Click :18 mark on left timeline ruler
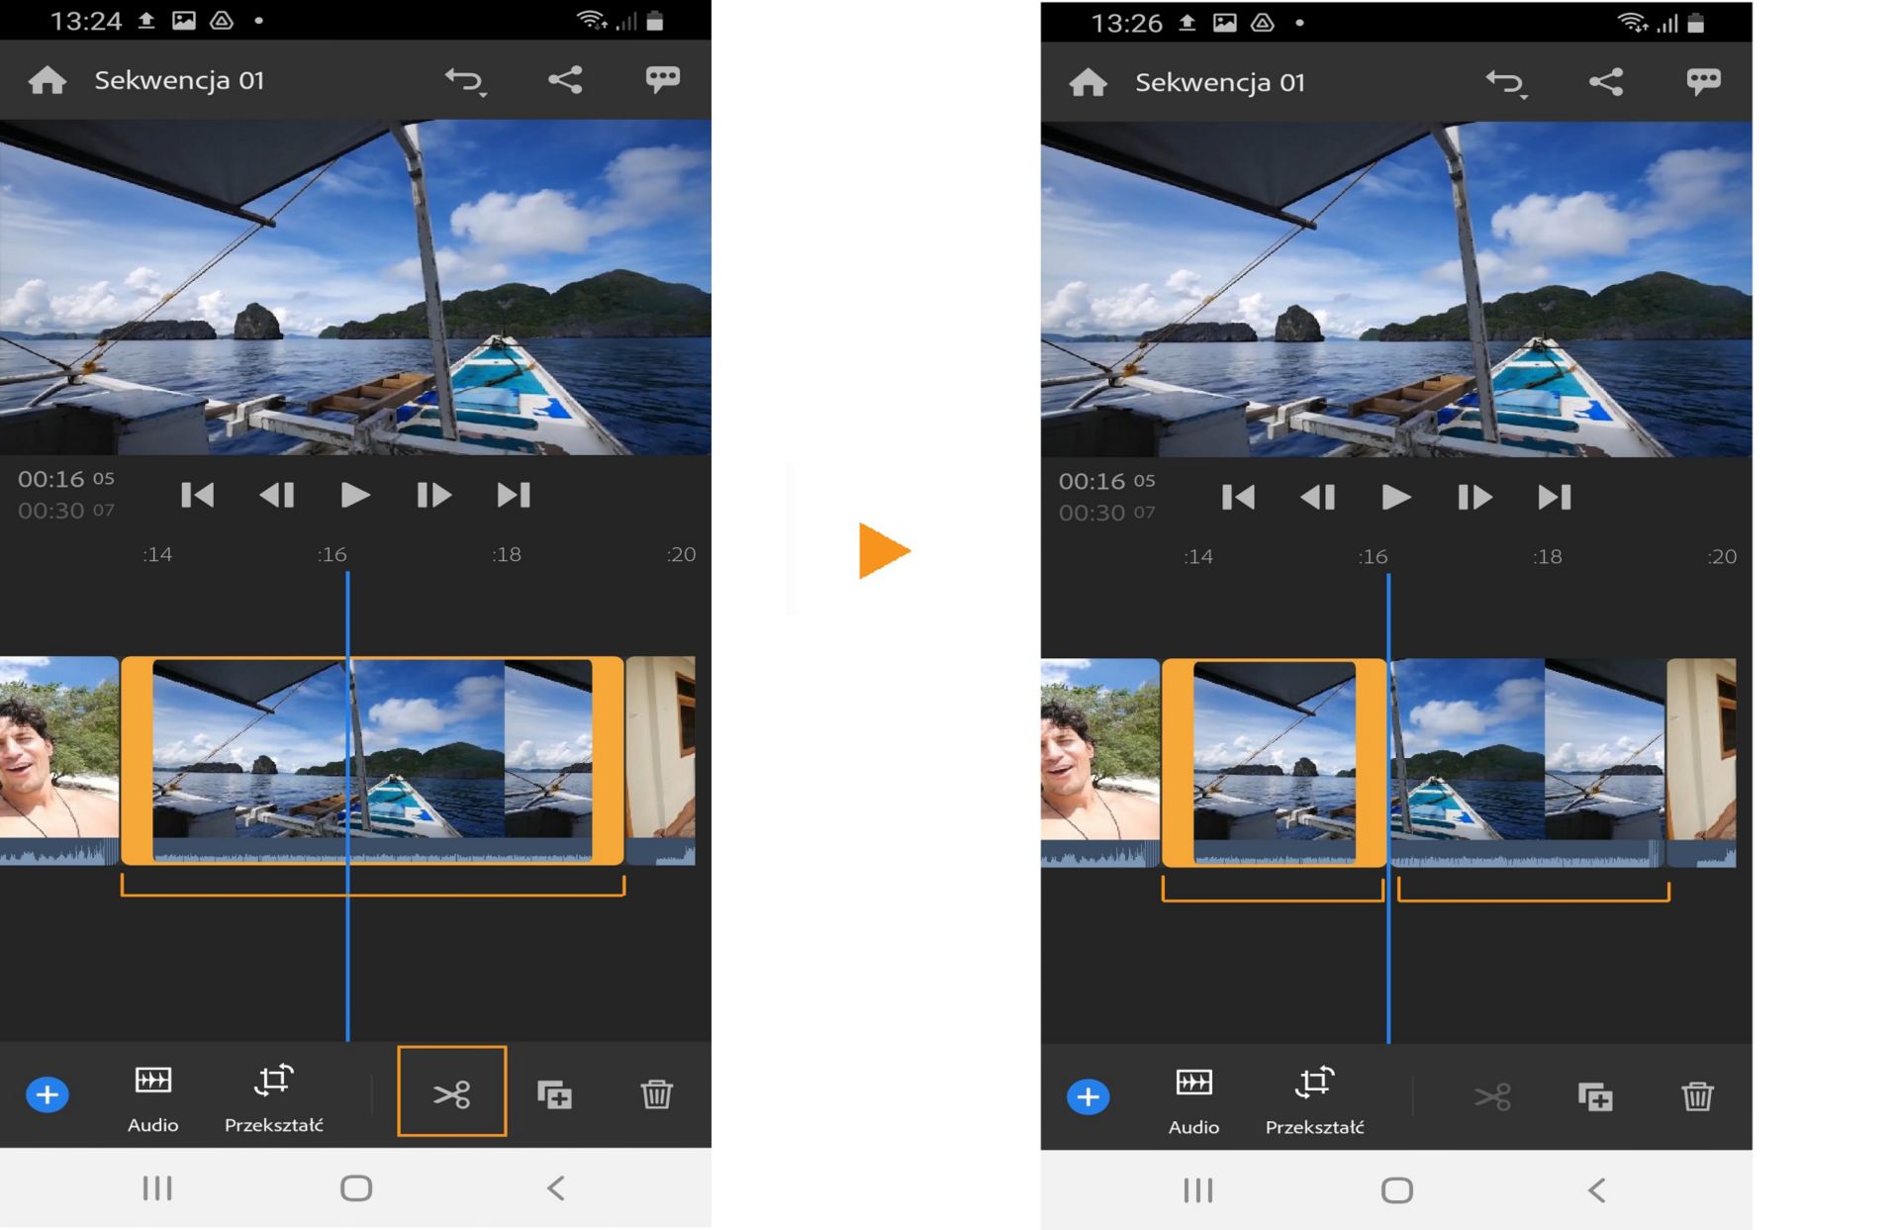The width and height of the screenshot is (1900, 1230). coord(507,554)
